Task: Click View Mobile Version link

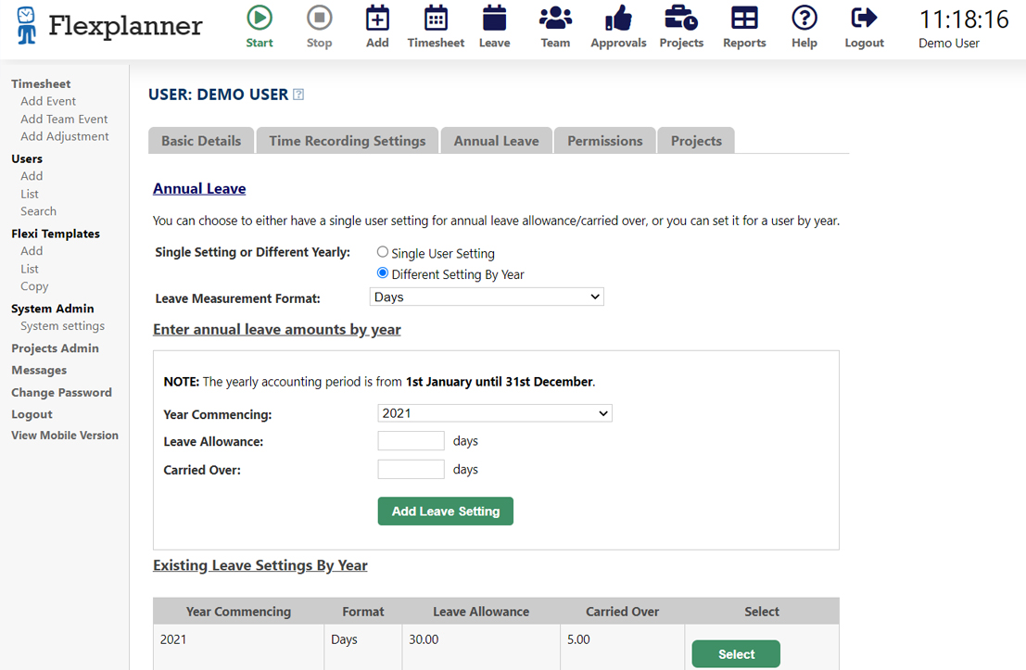Action: pos(65,436)
